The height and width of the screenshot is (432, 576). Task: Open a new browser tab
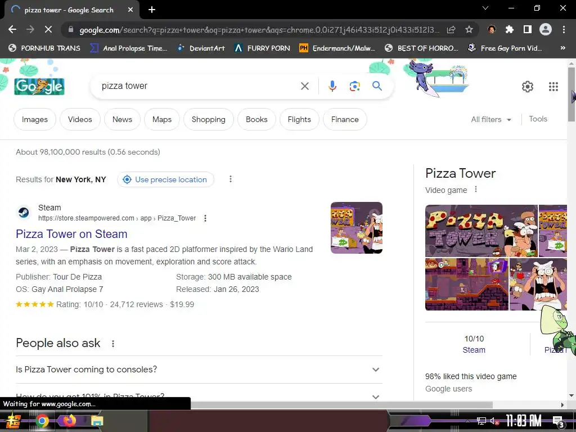pyautogui.click(x=152, y=10)
